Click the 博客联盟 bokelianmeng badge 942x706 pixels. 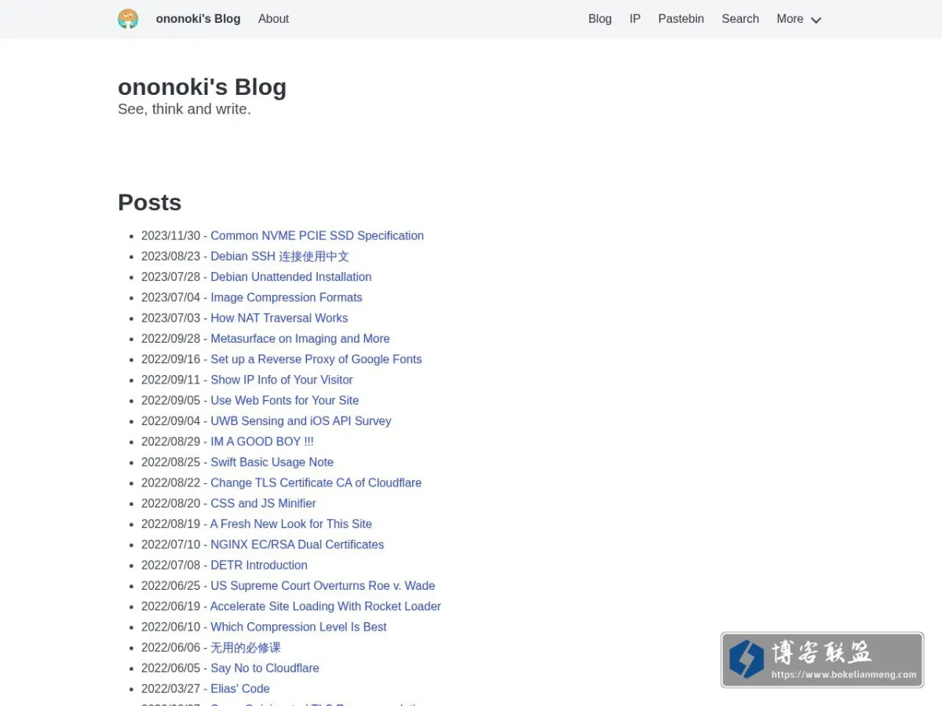pos(822,661)
